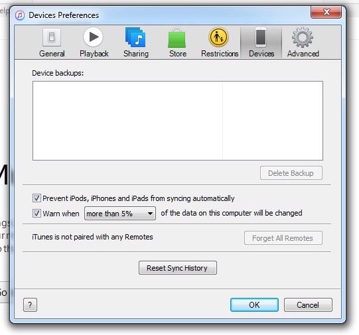Click Reset Sync History button
The image size is (359, 335).
178,268
